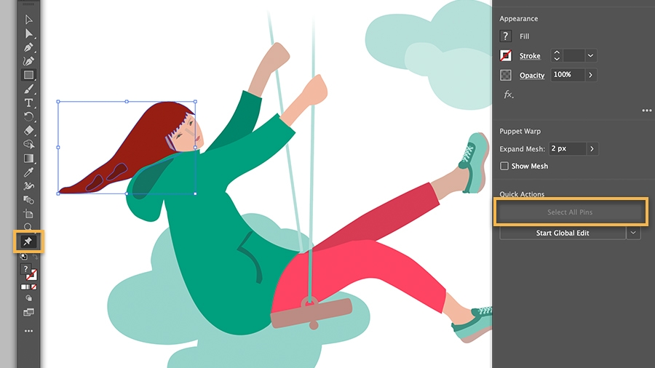Click the 'Expand Mesh:' label
The height and width of the screenshot is (368, 655).
pyautogui.click(x=522, y=149)
